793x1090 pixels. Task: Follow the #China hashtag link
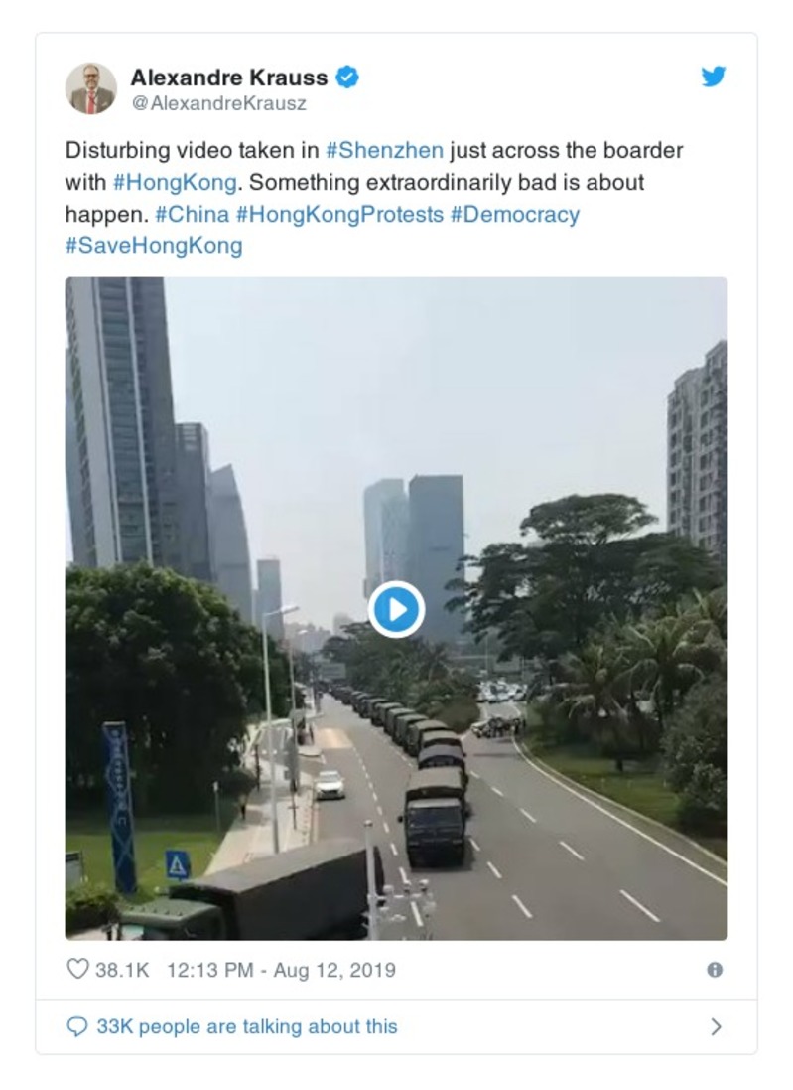coord(193,215)
